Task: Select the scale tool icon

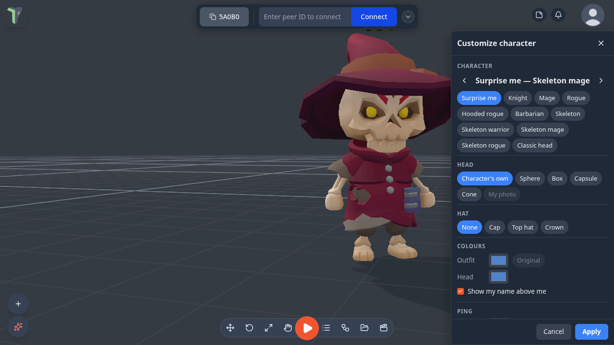Action: [269, 328]
